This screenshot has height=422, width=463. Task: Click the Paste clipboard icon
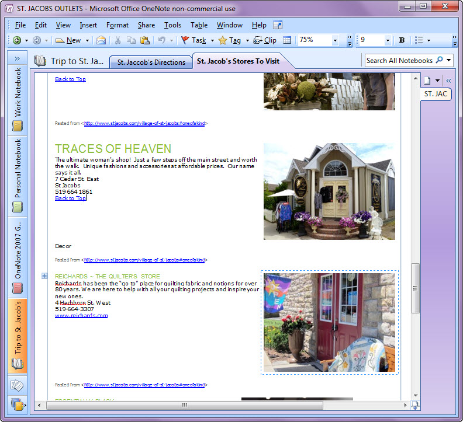click(145, 40)
